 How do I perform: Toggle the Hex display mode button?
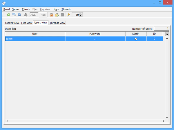coord(43,15)
